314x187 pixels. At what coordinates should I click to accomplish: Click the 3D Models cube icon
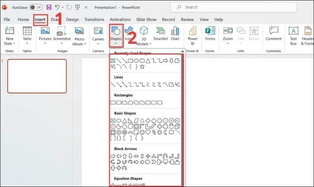tap(144, 31)
